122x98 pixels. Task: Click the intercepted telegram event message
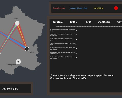tap(82, 77)
